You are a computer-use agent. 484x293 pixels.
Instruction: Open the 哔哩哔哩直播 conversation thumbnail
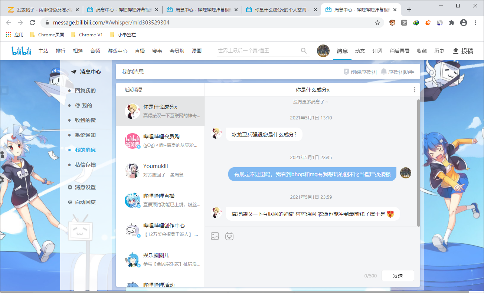click(x=133, y=201)
